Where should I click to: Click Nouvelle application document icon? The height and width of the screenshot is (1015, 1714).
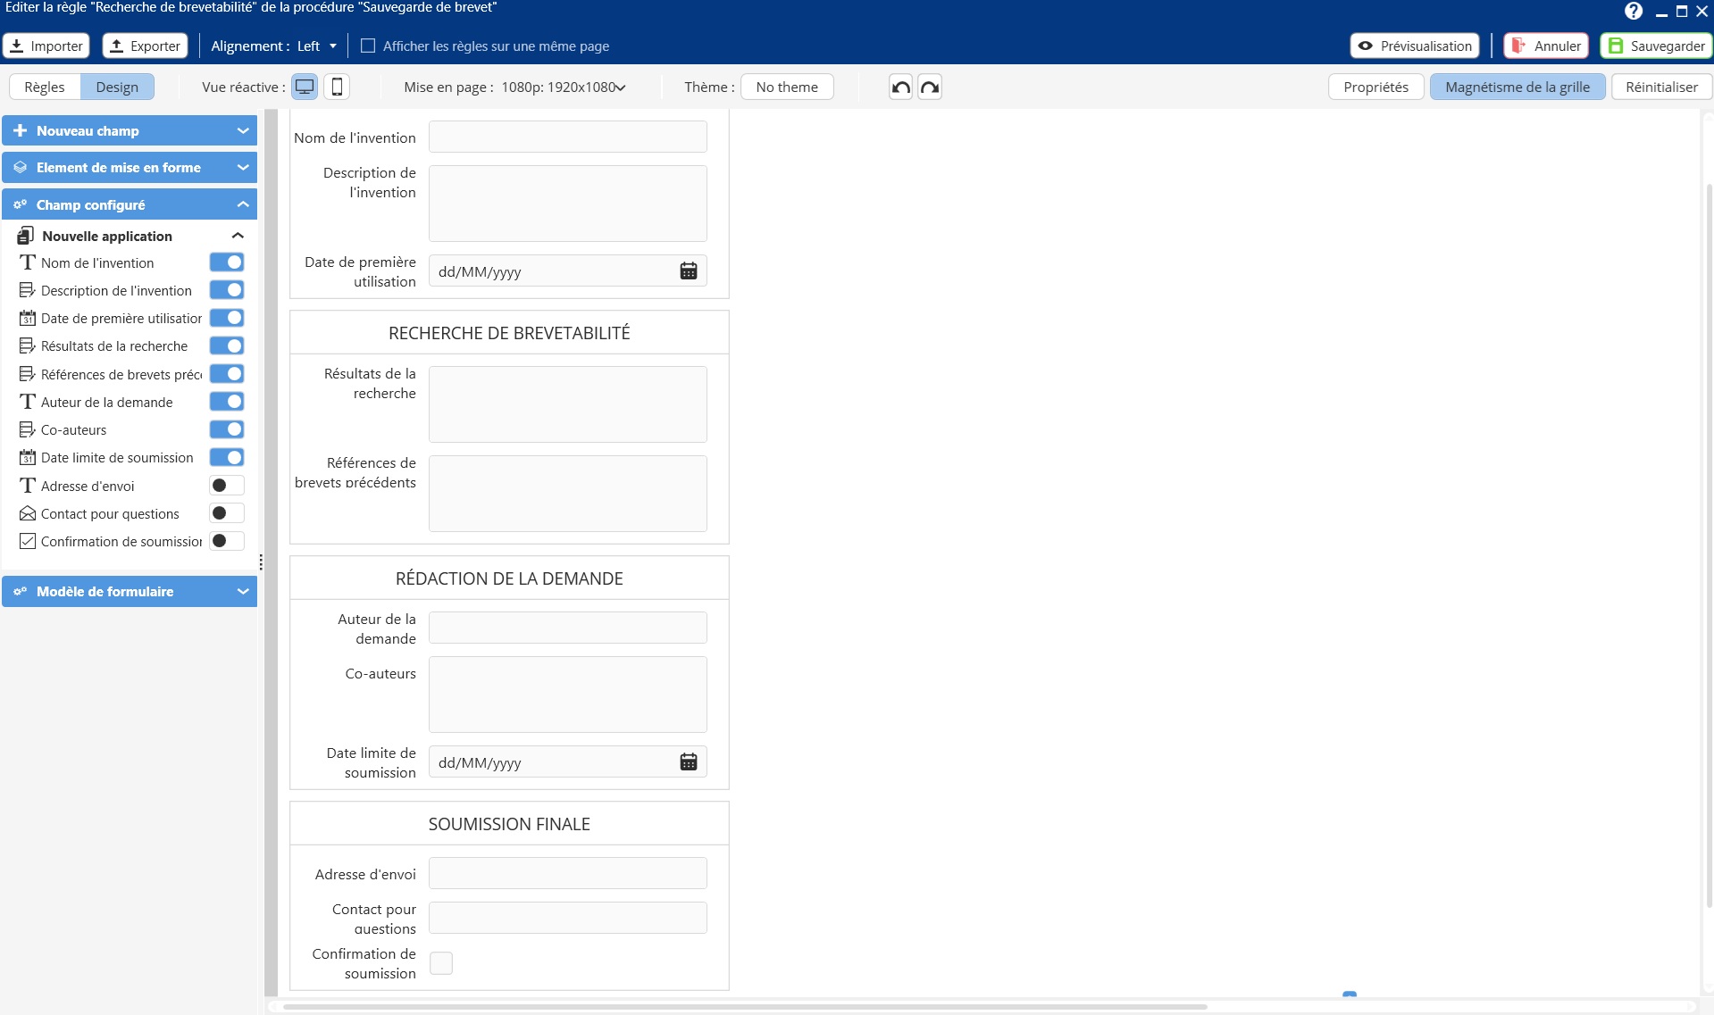tap(26, 236)
